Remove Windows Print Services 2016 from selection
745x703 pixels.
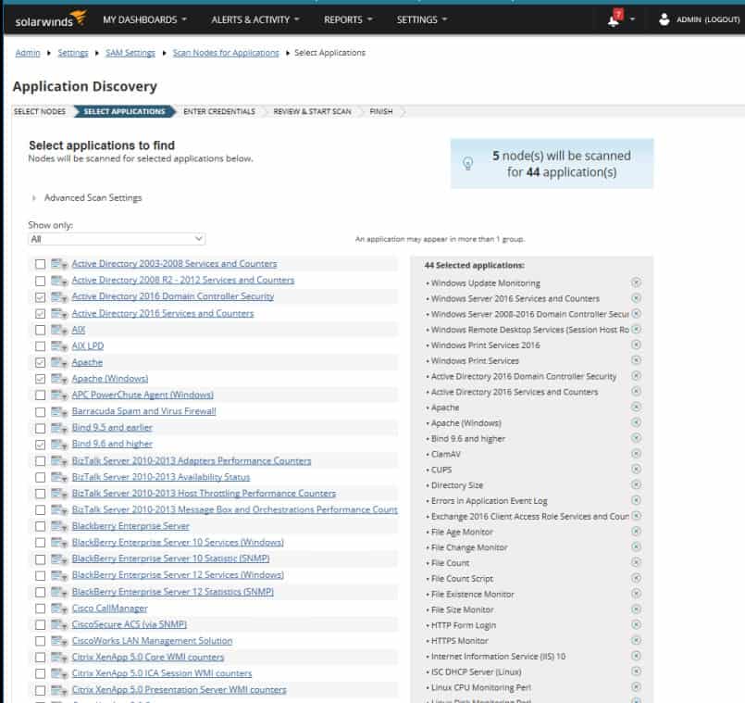click(x=636, y=345)
